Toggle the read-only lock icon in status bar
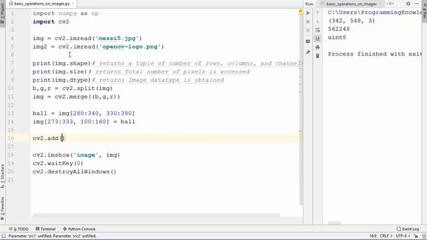 (x=416, y=236)
